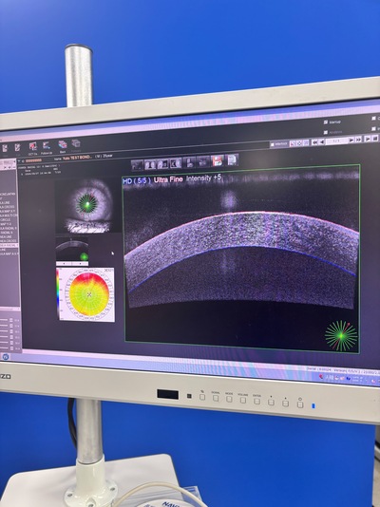Play the scan frame sequence
The height and width of the screenshot is (507, 380).
[x=368, y=139]
